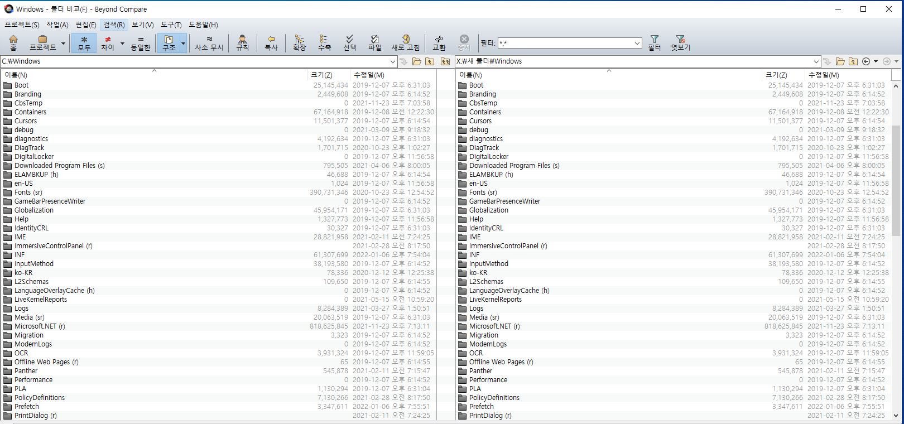Screen dimensions: 904x424
Task: Open the 검색(R) menu
Action: 114,25
